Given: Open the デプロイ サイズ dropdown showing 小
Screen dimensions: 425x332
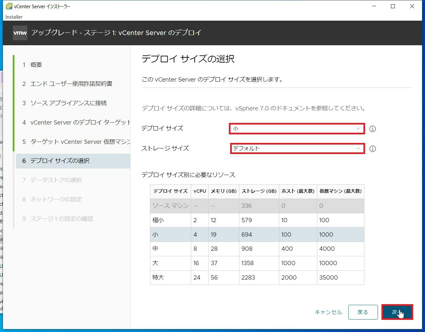Looking at the screenshot, I should pos(297,128).
